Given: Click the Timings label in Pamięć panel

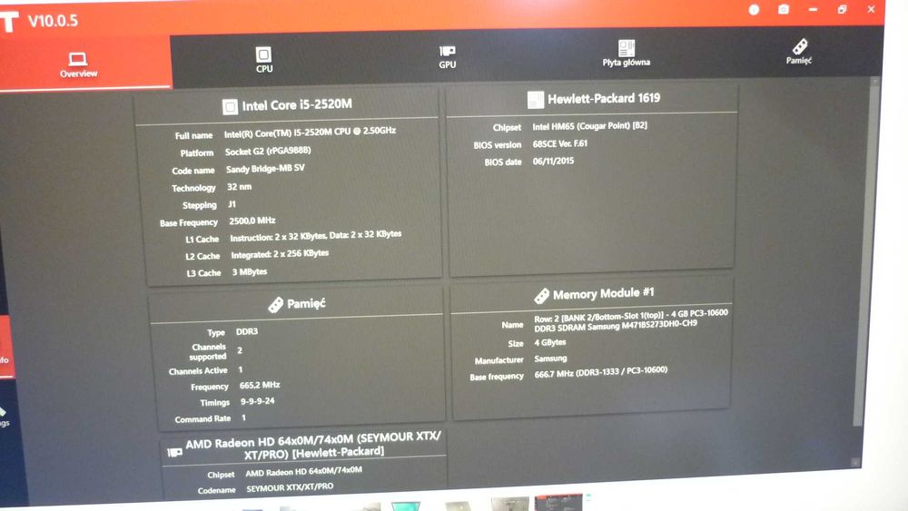Looking at the screenshot, I should [x=215, y=403].
